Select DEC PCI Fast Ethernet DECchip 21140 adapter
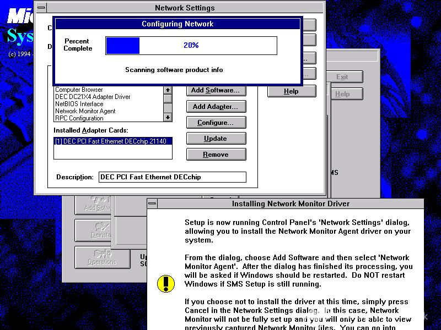Viewport: 441px width, 330px height. [x=113, y=141]
